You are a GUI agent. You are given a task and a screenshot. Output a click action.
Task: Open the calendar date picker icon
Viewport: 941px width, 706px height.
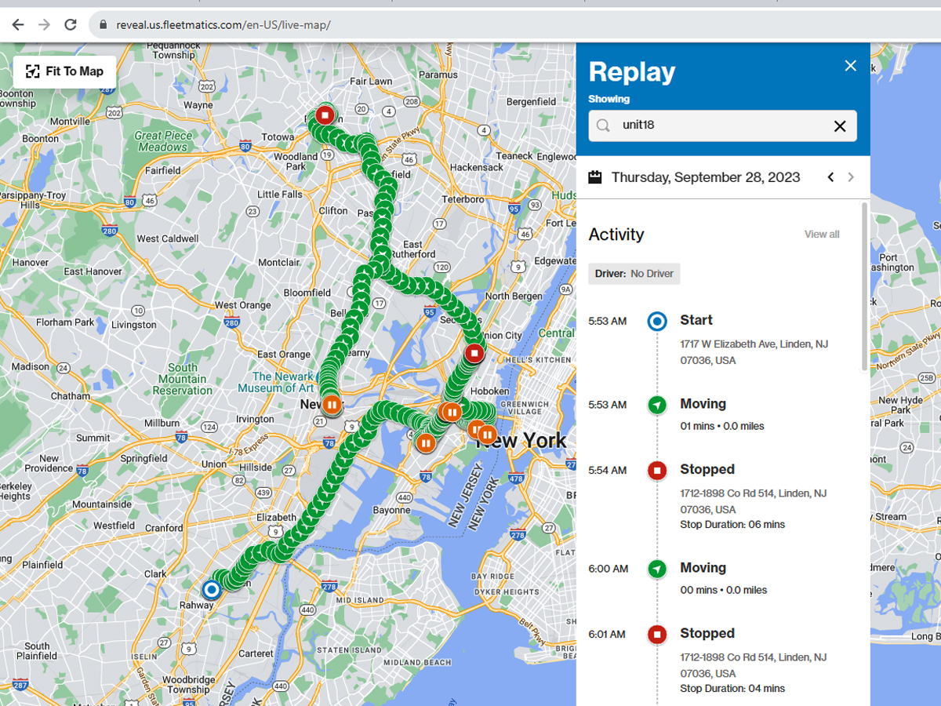[595, 177]
